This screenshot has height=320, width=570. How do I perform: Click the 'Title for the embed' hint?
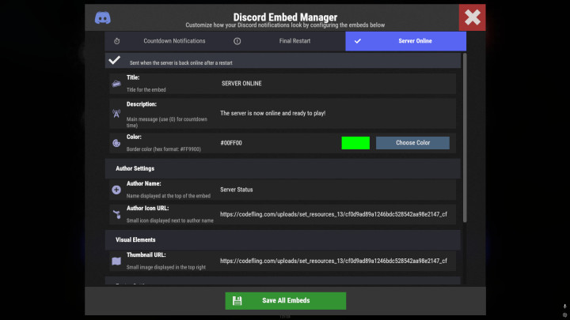(x=146, y=89)
